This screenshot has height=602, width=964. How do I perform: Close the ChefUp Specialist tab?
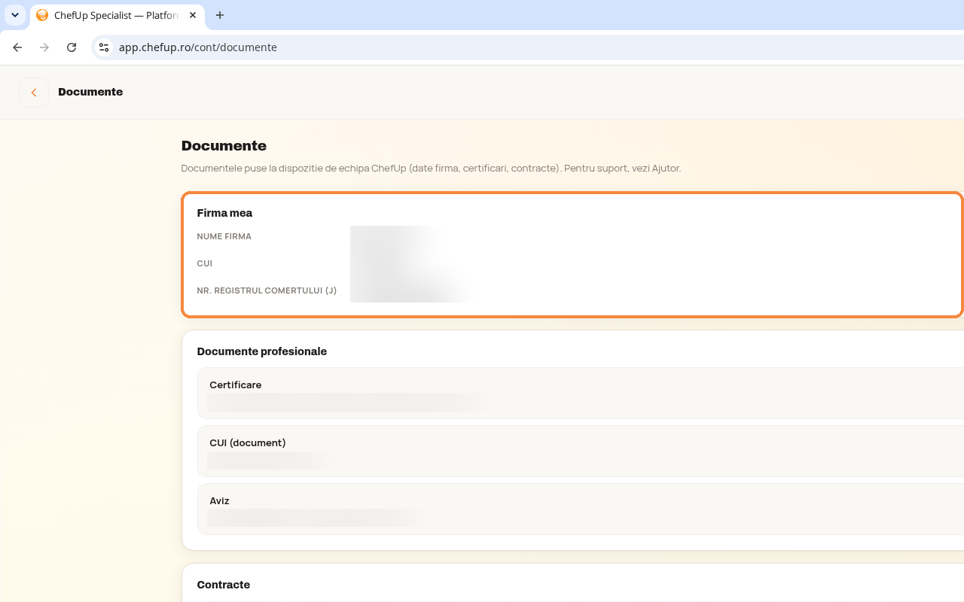point(193,15)
